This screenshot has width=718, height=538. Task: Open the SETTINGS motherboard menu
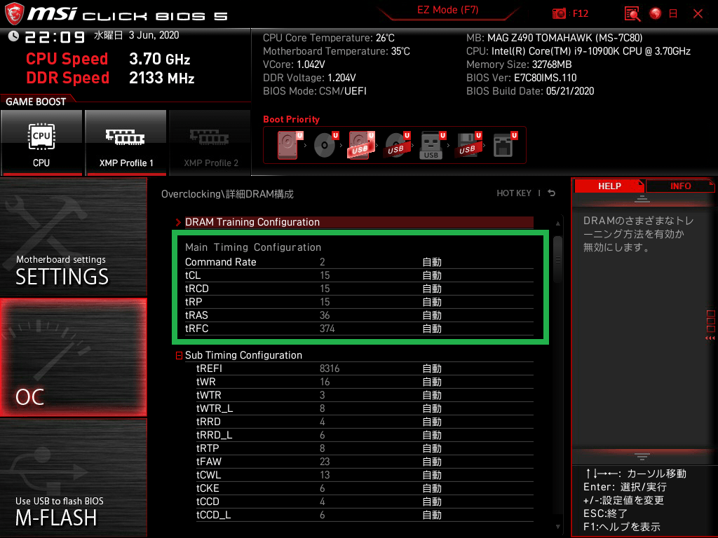pos(73,237)
